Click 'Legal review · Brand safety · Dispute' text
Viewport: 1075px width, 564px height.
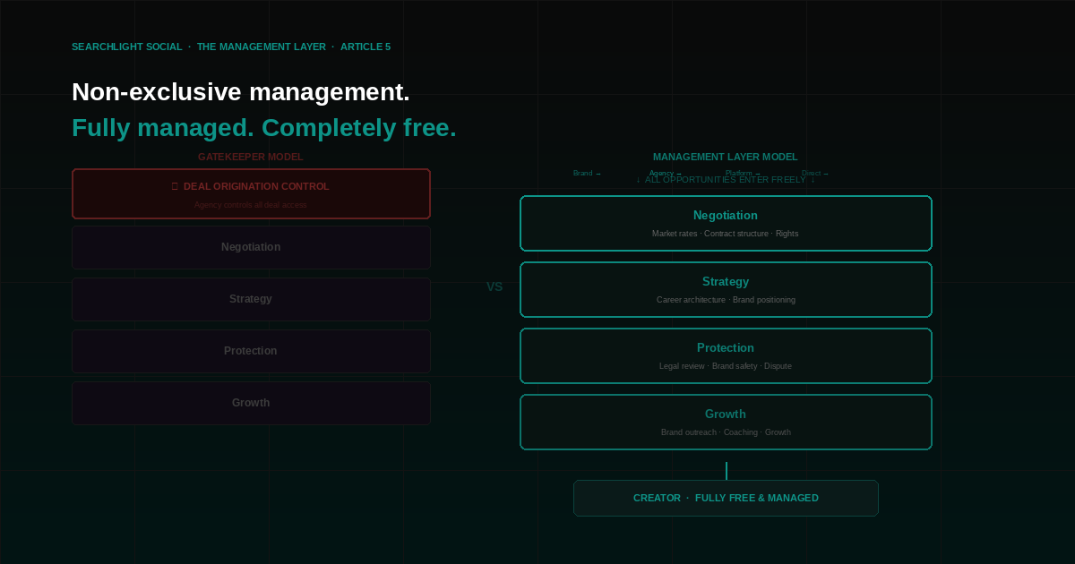[x=726, y=366]
